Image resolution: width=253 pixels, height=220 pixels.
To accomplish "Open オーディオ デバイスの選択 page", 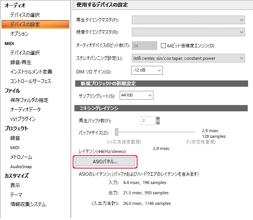I will point(25,15).
